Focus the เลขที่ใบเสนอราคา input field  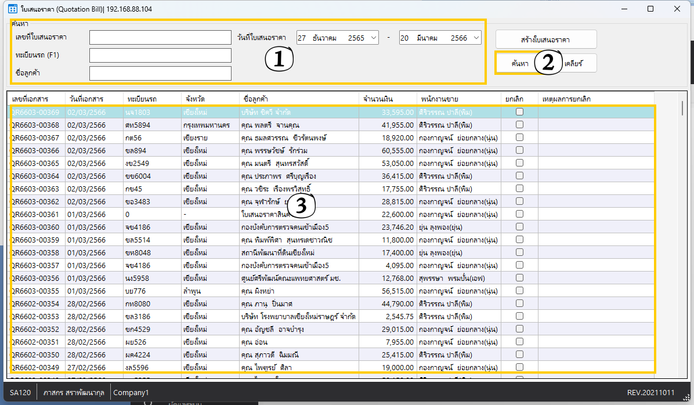pyautogui.click(x=160, y=38)
